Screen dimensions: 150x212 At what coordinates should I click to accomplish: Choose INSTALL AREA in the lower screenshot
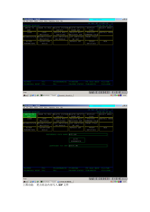pos(106,120)
